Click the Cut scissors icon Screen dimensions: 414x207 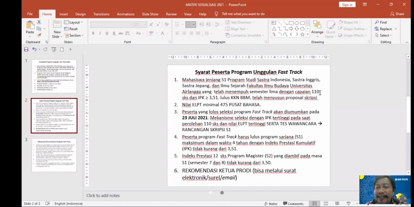[39, 22]
